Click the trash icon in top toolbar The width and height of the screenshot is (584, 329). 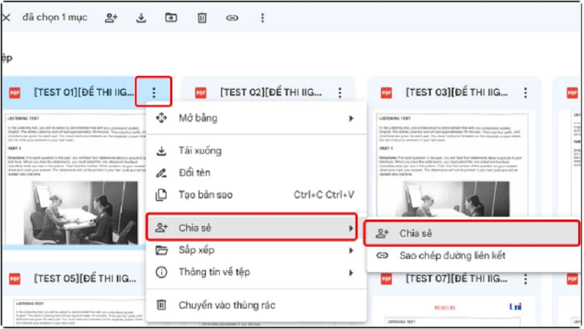pos(202,18)
